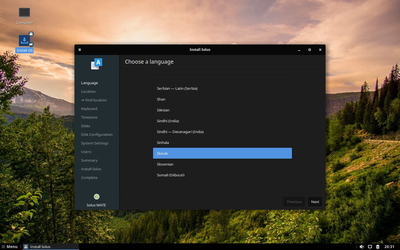
Task: Select Sinhala language
Action: pos(222,142)
